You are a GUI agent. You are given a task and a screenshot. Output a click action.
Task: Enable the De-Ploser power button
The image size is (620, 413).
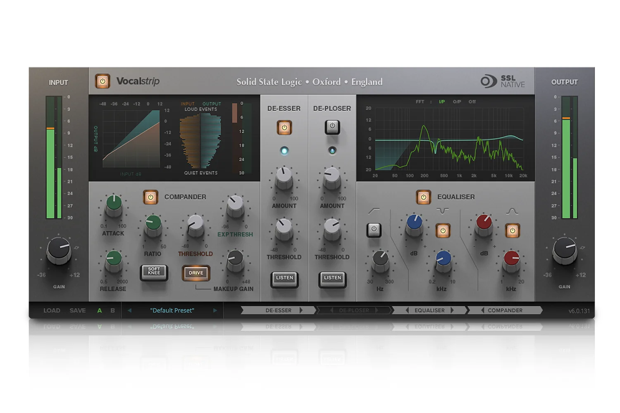click(332, 127)
